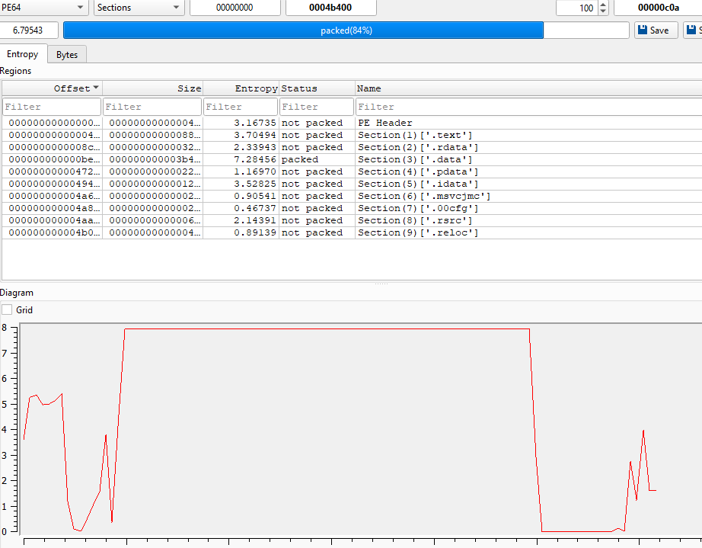Click the 00000000 offset field
Image resolution: width=702 pixels, height=548 pixels.
235,8
